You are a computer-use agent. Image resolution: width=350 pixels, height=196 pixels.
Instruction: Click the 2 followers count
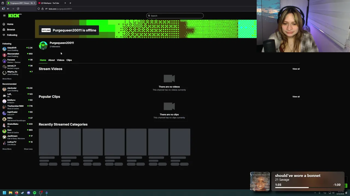pos(55,47)
